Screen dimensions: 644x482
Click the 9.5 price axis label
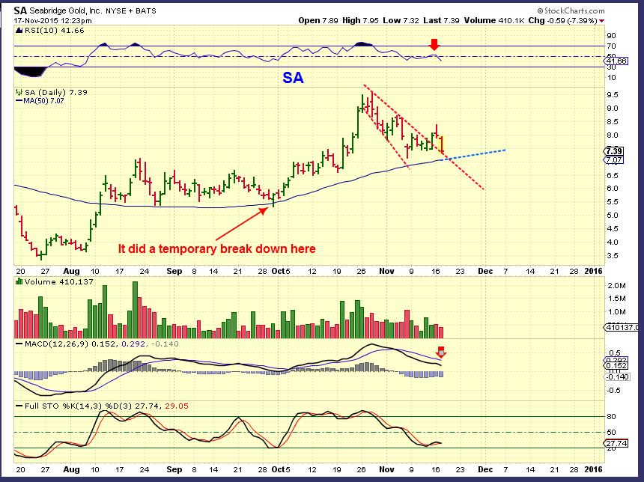(613, 95)
